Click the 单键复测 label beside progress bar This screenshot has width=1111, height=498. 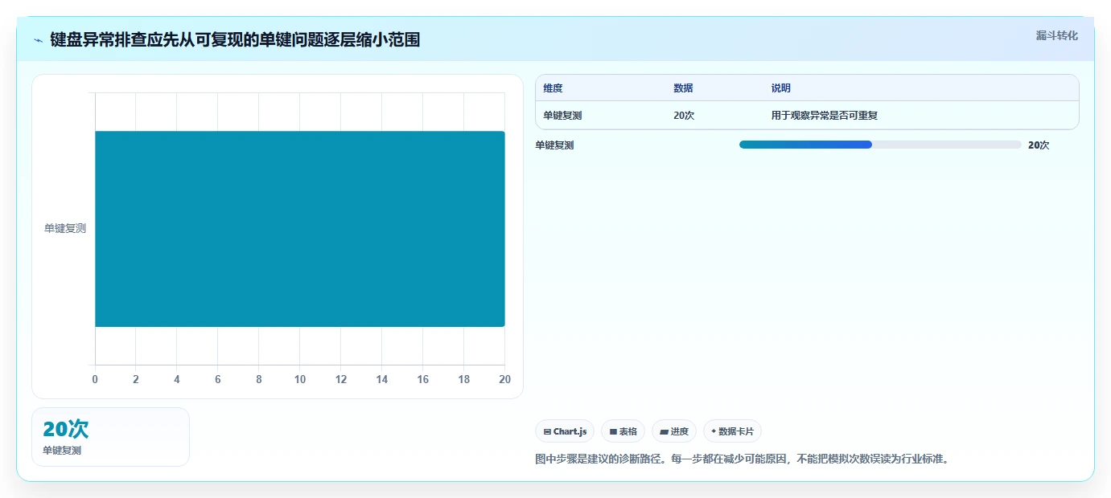point(554,145)
